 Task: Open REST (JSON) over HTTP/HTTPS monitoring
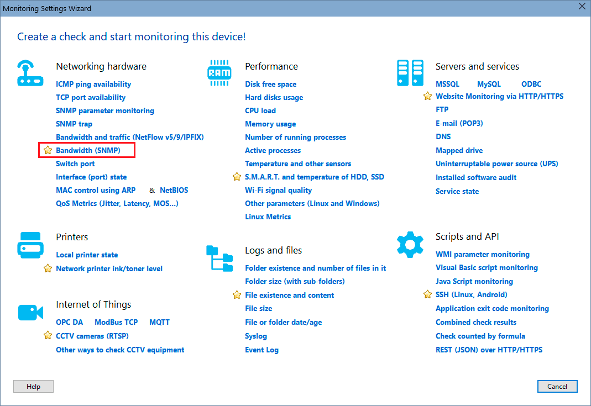[x=489, y=350]
